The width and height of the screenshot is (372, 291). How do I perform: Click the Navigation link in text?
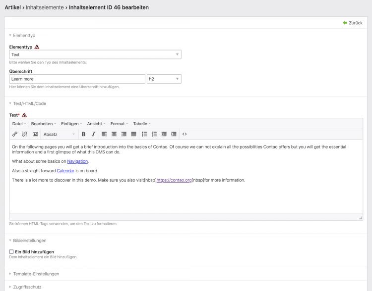point(78,161)
